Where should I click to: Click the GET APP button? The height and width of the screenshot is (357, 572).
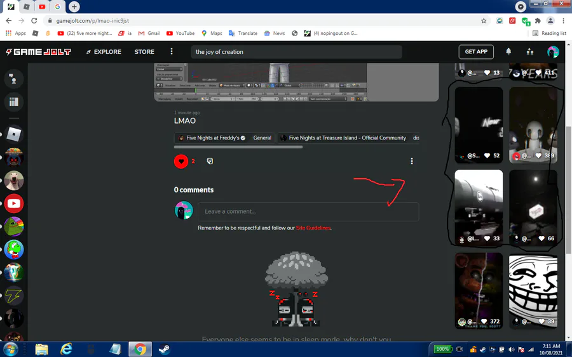[x=476, y=51]
